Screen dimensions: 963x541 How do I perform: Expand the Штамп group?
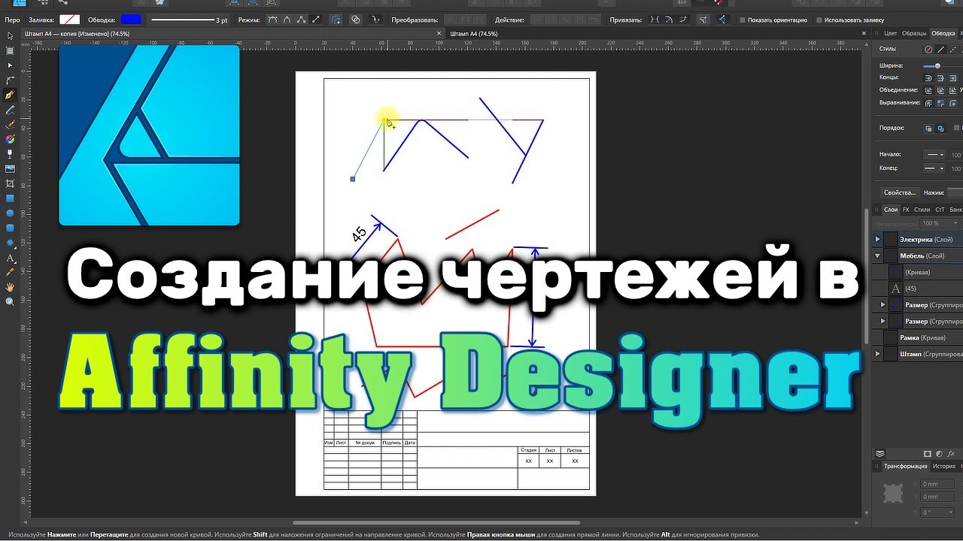coord(877,353)
